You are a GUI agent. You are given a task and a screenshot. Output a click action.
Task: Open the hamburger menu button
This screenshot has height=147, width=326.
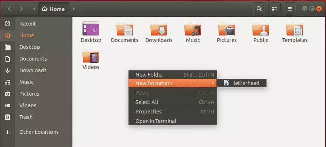coord(290,9)
